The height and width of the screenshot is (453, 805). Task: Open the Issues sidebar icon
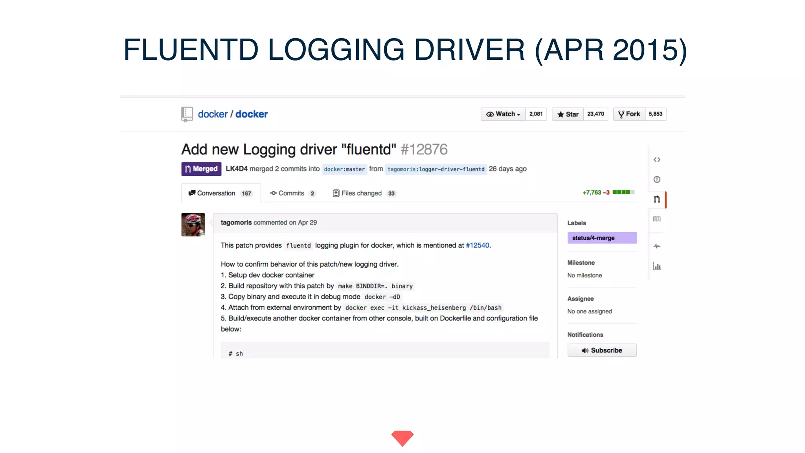[x=657, y=179]
